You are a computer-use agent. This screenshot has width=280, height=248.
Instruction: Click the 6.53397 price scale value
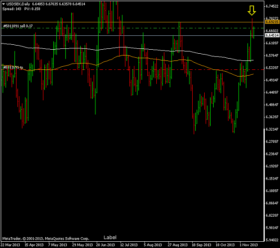pos(272,68)
